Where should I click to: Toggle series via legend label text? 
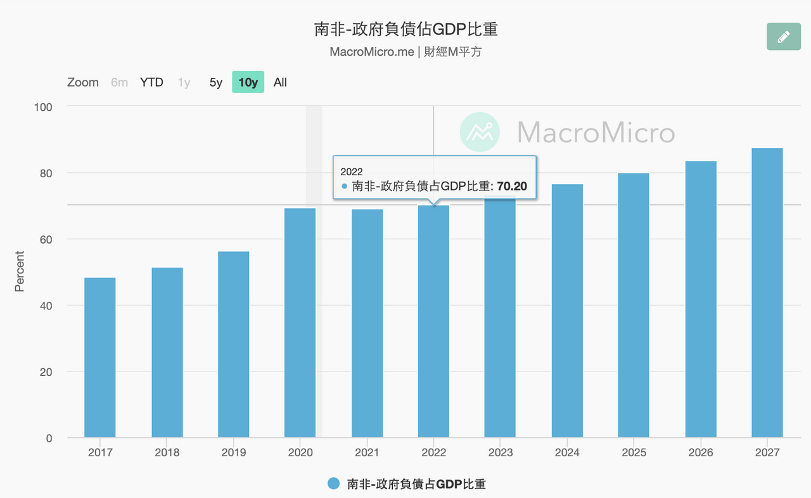(416, 484)
